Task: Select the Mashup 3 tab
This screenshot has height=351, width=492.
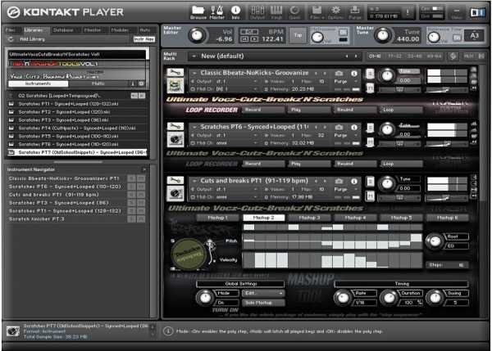Action: point(310,218)
